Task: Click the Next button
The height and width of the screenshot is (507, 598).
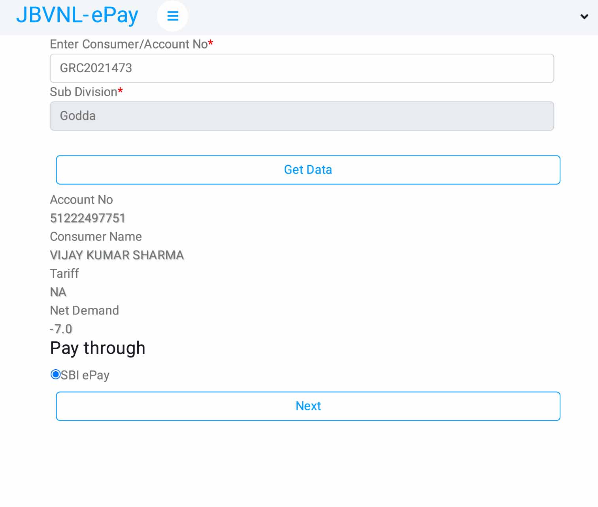Action: tap(308, 406)
